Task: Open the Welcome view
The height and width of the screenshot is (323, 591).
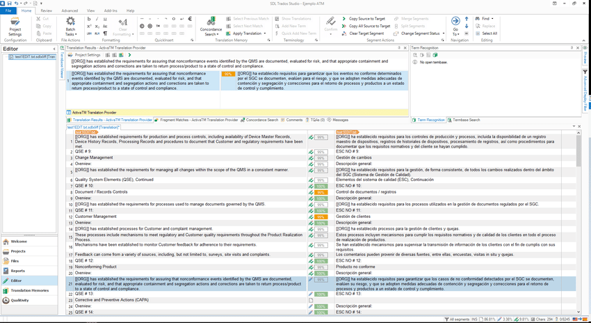Action: point(29,241)
